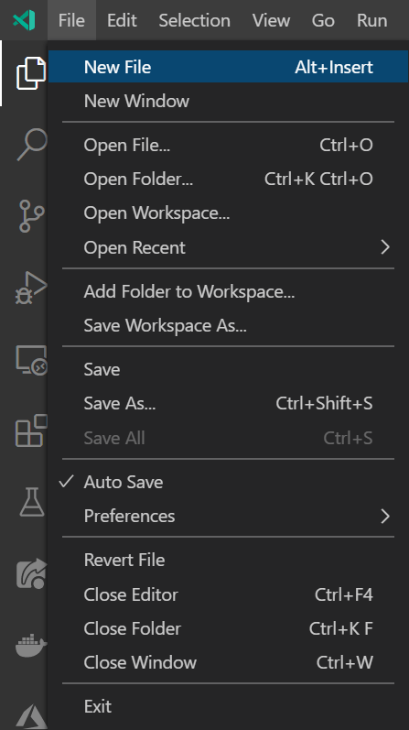Expand the Open Recent submenu
This screenshot has height=730, width=409.
[x=228, y=247]
